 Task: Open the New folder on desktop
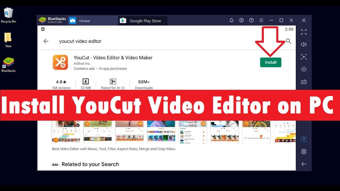(x=8, y=40)
